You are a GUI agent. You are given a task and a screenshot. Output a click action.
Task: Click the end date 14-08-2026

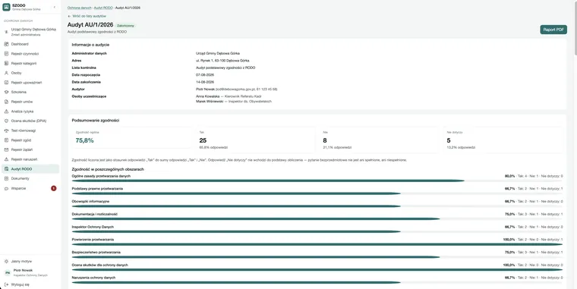point(205,82)
